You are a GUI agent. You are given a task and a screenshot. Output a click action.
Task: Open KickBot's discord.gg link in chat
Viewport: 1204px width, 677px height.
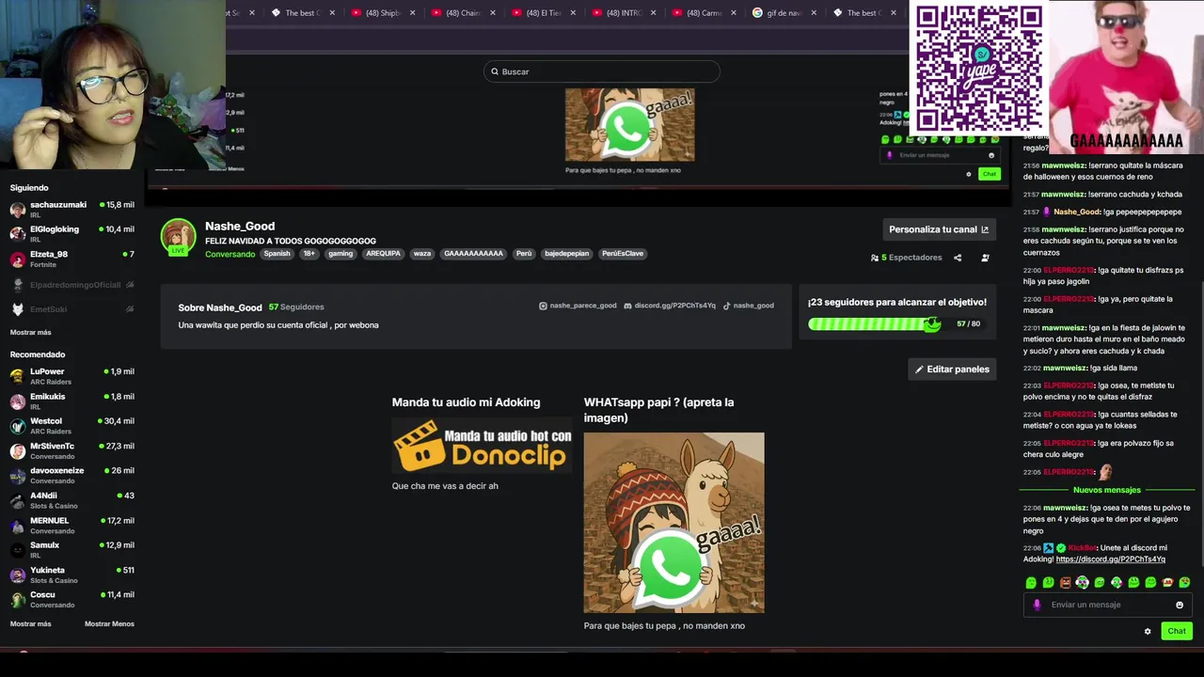[x=1110, y=559]
